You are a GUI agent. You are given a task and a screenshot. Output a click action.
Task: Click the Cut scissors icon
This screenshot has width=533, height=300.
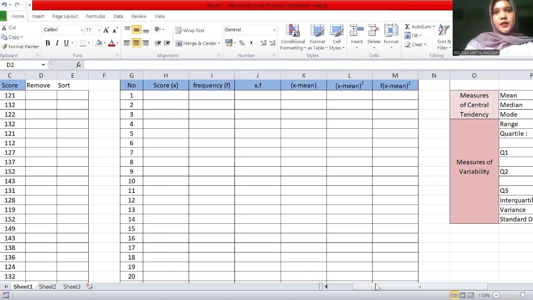tap(4, 27)
